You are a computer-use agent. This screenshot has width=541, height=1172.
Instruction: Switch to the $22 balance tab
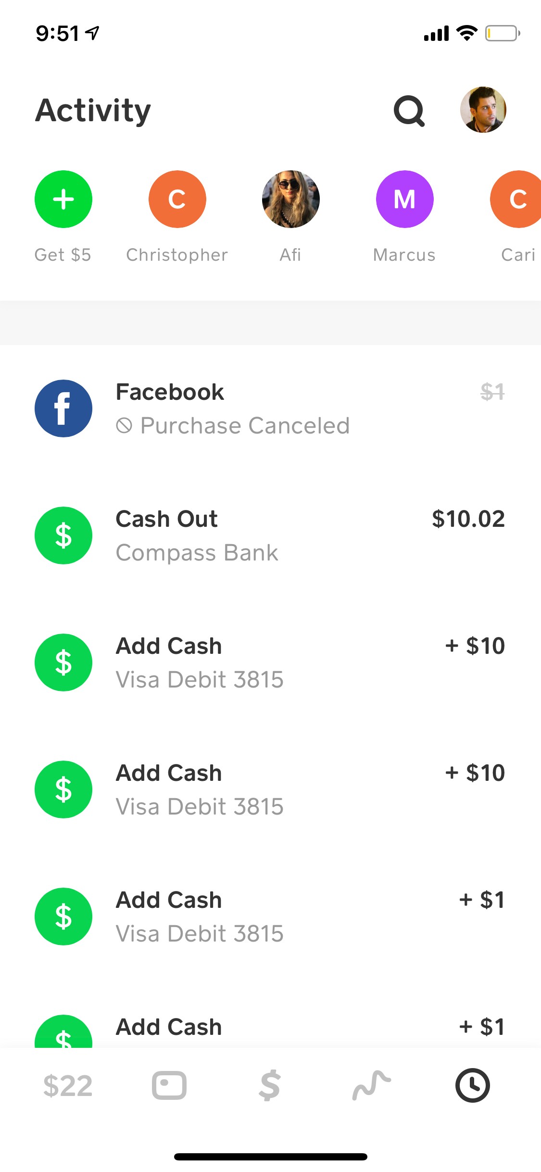(x=67, y=1086)
